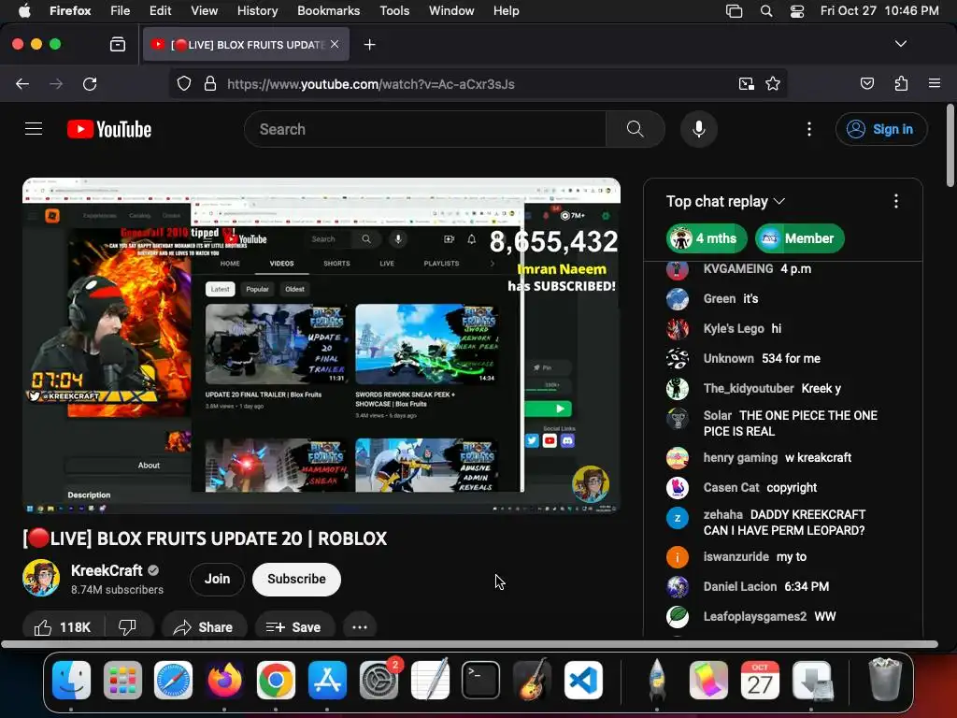
Task: Open Calendar from the Dock
Action: click(x=760, y=680)
